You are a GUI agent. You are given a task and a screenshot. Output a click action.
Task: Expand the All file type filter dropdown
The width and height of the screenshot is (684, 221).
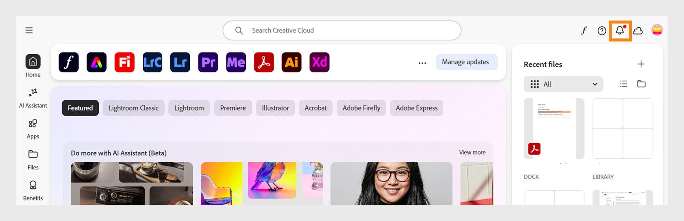(x=563, y=84)
